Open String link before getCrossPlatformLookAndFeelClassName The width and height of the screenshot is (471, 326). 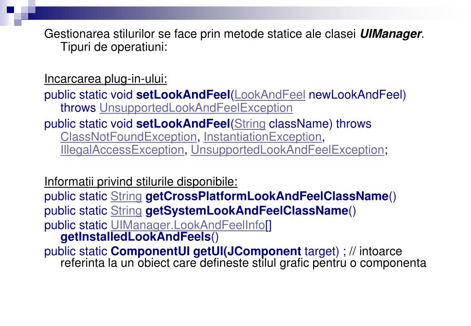click(x=126, y=197)
